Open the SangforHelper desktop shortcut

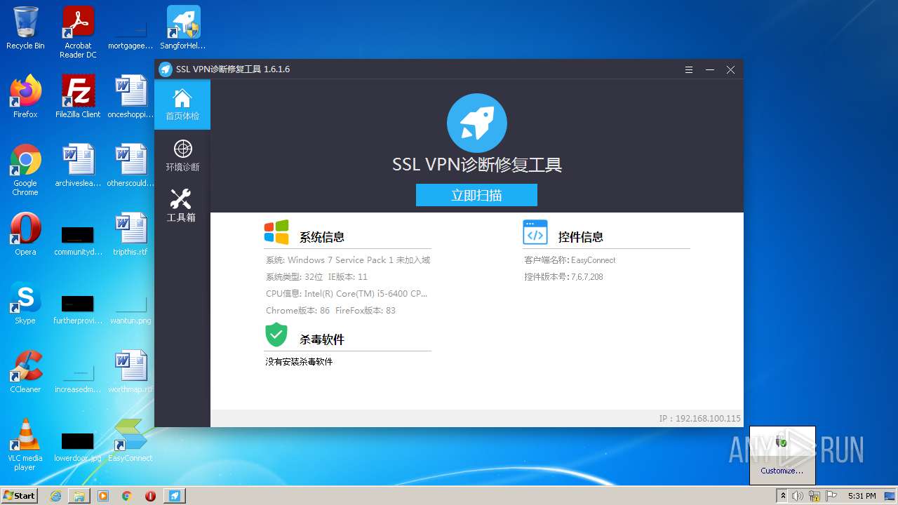[x=183, y=28]
